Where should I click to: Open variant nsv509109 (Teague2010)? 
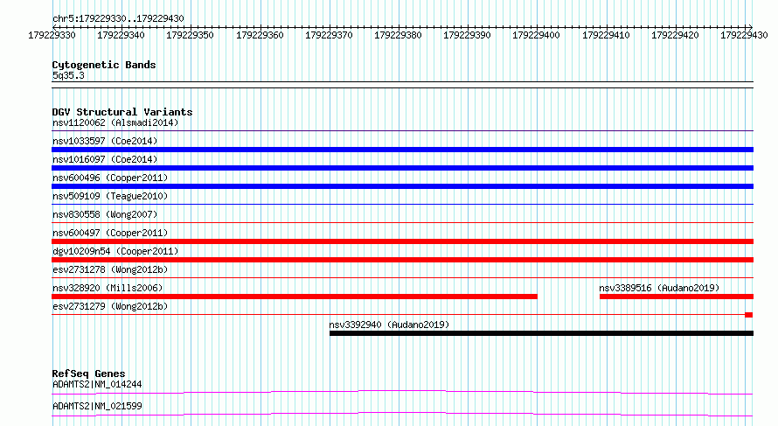pos(110,196)
